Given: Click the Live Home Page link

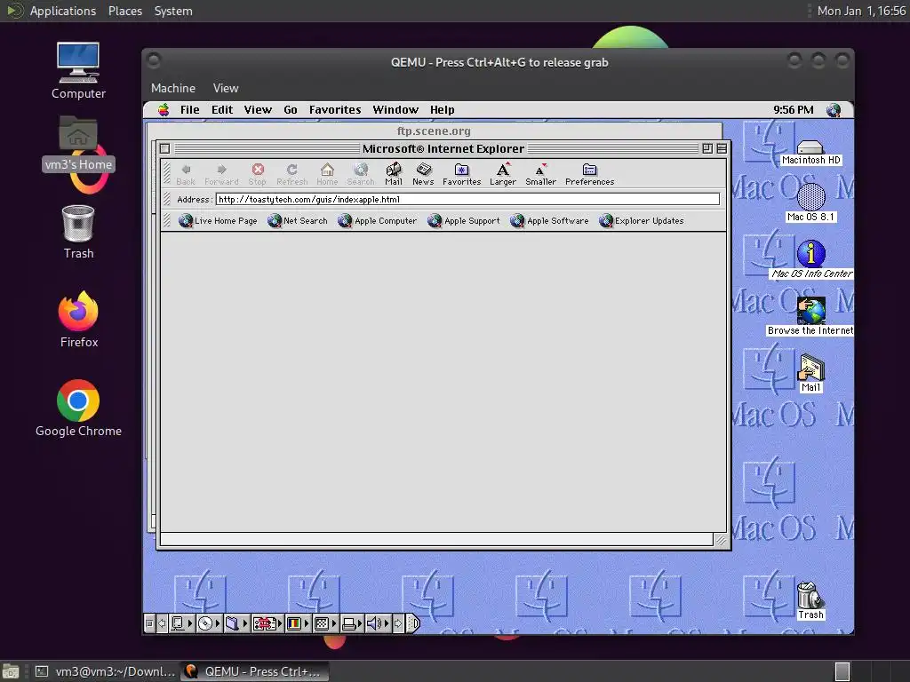Looking at the screenshot, I should [x=218, y=220].
